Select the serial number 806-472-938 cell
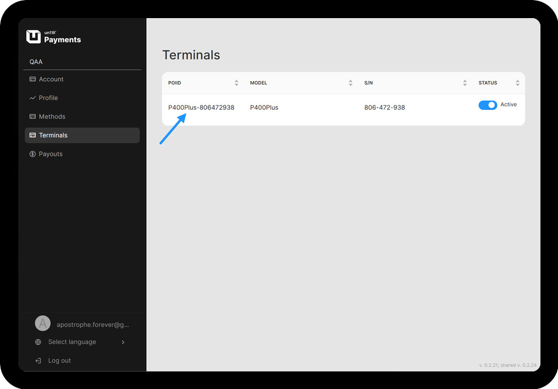Viewport: 558px width, 389px height. [x=384, y=107]
